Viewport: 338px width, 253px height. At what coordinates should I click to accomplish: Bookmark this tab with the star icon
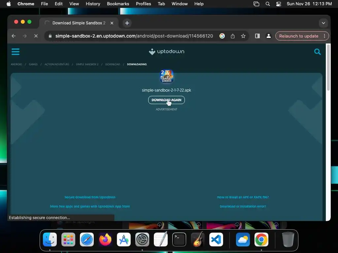243,36
